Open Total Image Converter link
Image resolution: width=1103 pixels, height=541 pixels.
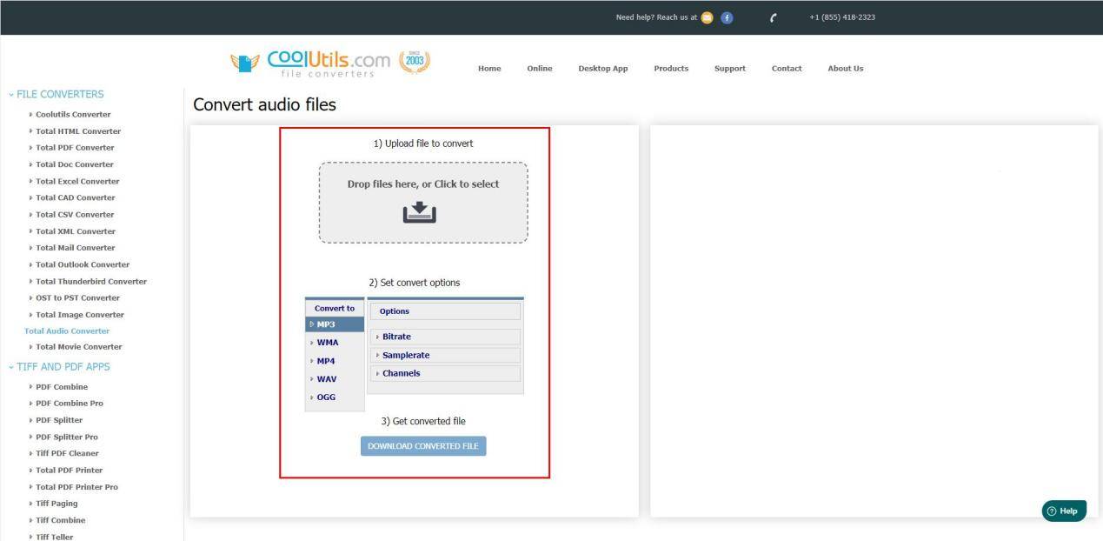[x=80, y=315]
